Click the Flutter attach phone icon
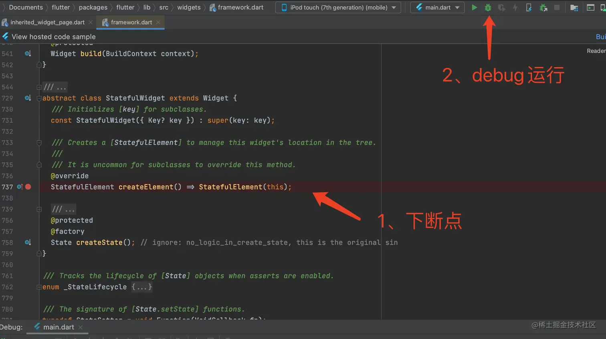This screenshot has height=339, width=606. tap(529, 7)
